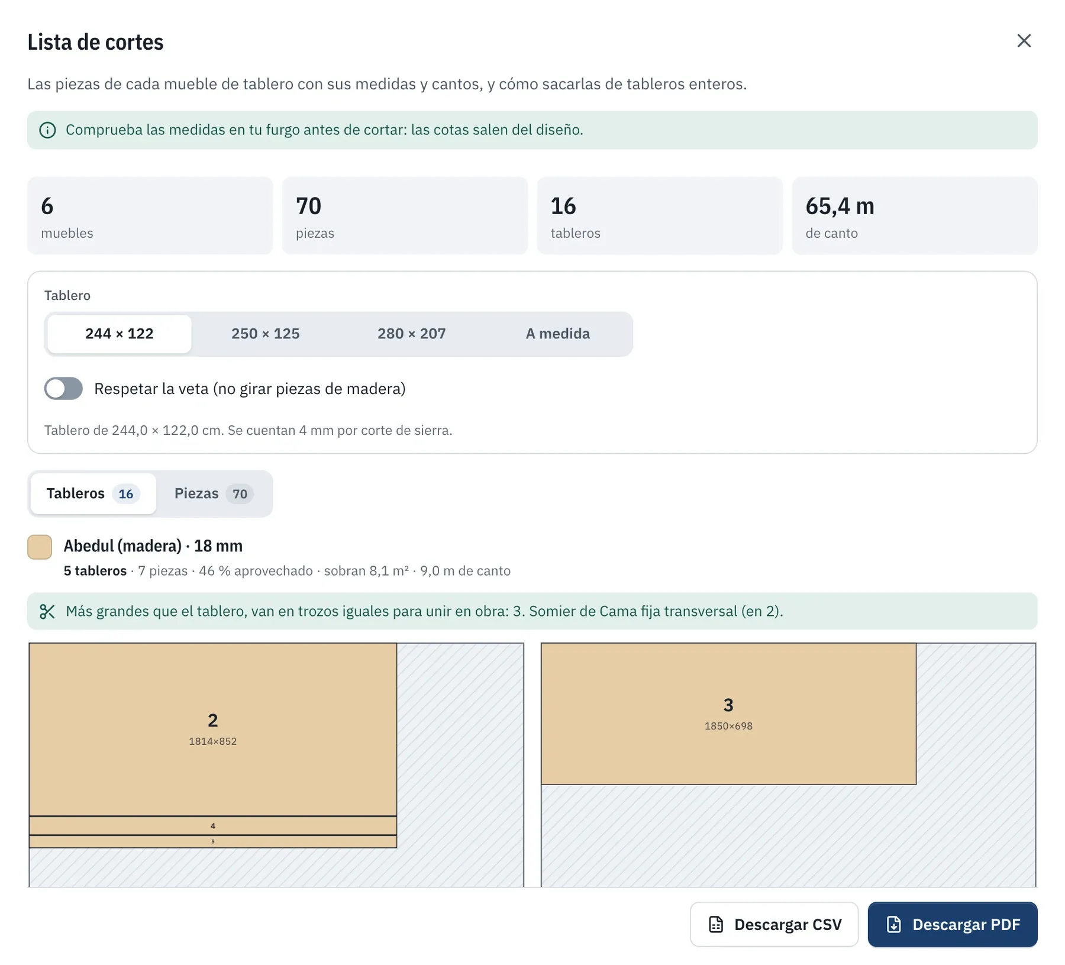Select the 280 × 207 board size
The width and height of the screenshot is (1065, 965).
pos(412,334)
